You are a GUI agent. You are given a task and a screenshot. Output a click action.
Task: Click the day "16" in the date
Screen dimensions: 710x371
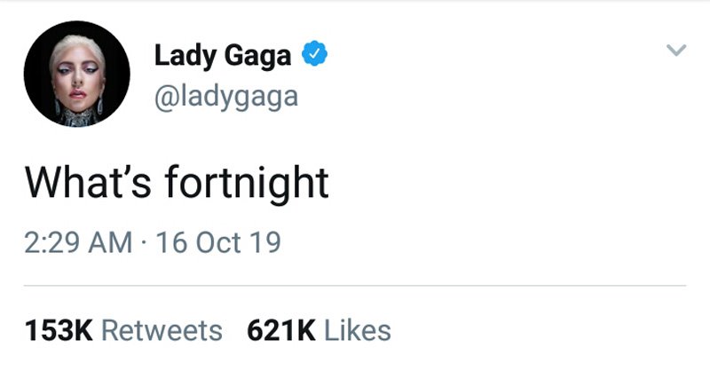[x=170, y=241]
